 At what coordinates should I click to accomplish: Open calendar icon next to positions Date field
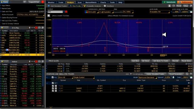coord(191,77)
